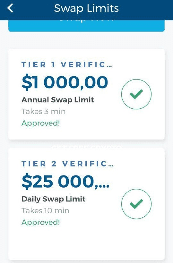Tap the partially hidden blue button below header
173x263 pixels.
(86, 26)
